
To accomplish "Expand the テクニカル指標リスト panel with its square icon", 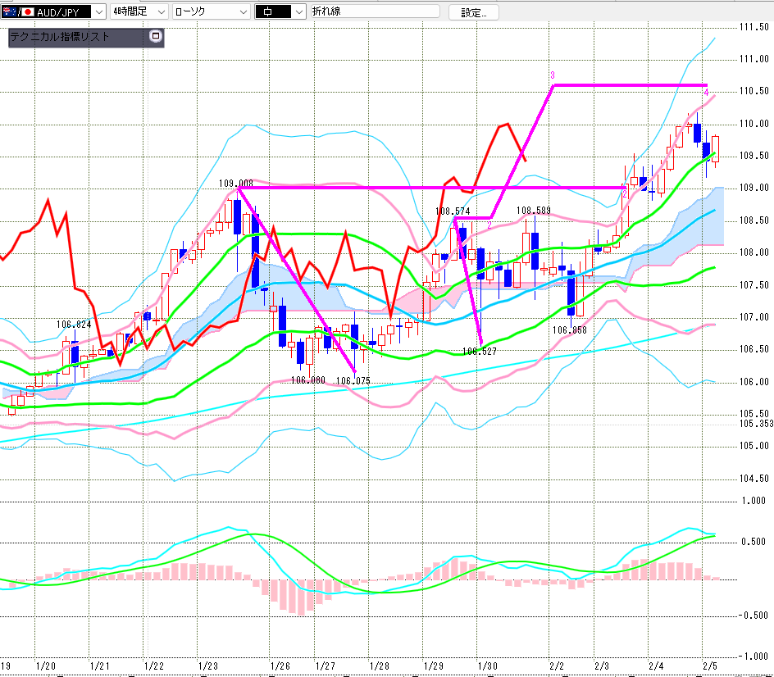I will (x=156, y=37).
